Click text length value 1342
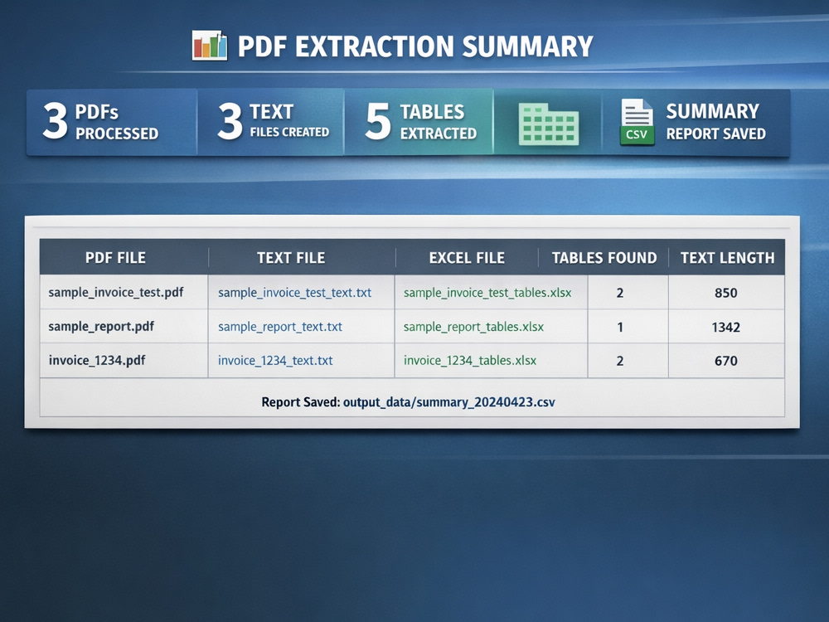Screen dimensions: 829x622 [726, 327]
